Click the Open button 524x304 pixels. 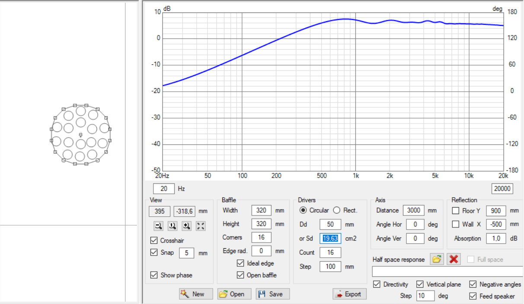(x=234, y=294)
